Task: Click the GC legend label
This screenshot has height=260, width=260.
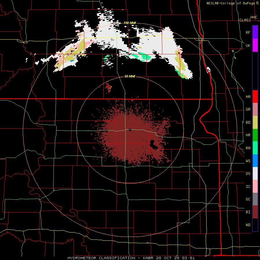Action: click(x=248, y=199)
